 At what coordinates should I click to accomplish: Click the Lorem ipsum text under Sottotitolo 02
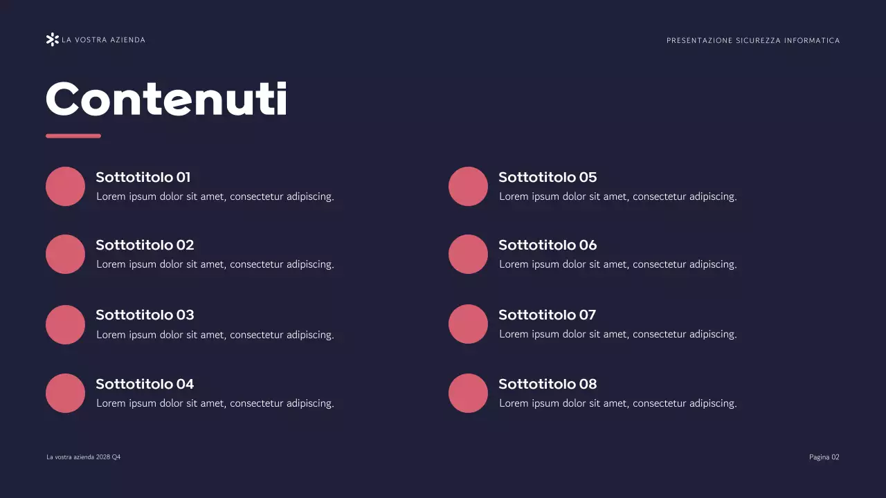point(215,264)
